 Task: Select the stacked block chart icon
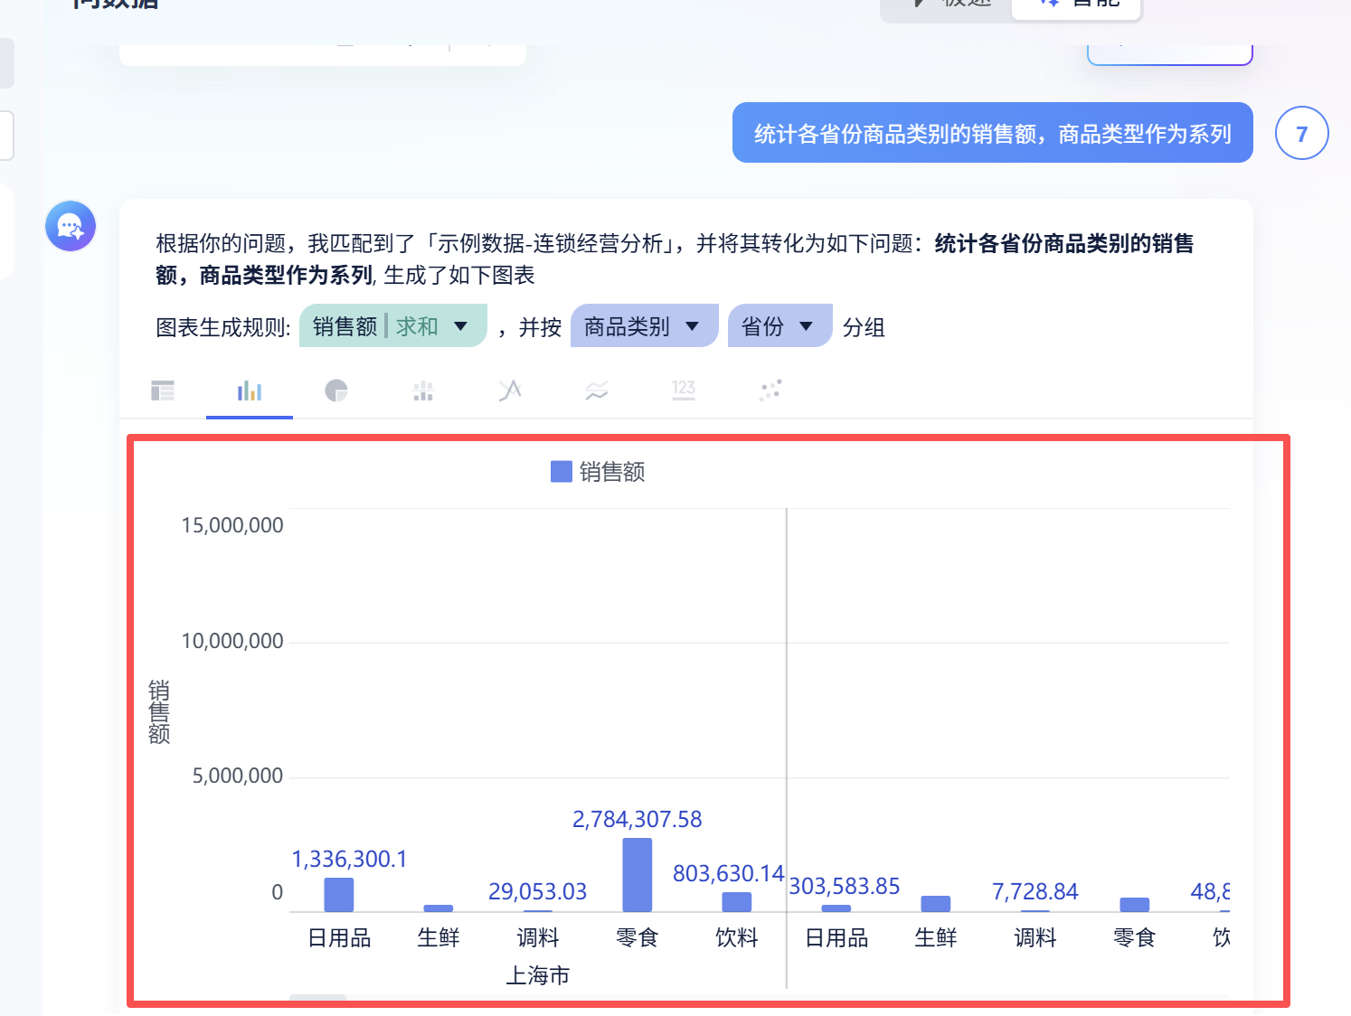click(x=423, y=390)
